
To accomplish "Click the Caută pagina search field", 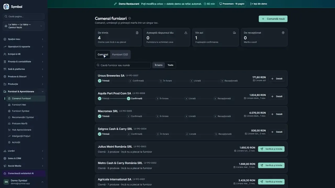I will point(24,16).
